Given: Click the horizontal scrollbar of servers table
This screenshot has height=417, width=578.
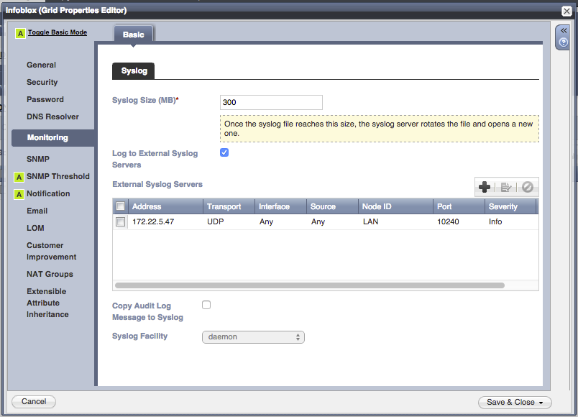Looking at the screenshot, I should pos(310,285).
